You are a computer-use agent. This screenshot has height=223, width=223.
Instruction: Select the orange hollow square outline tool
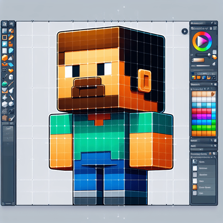4,37
